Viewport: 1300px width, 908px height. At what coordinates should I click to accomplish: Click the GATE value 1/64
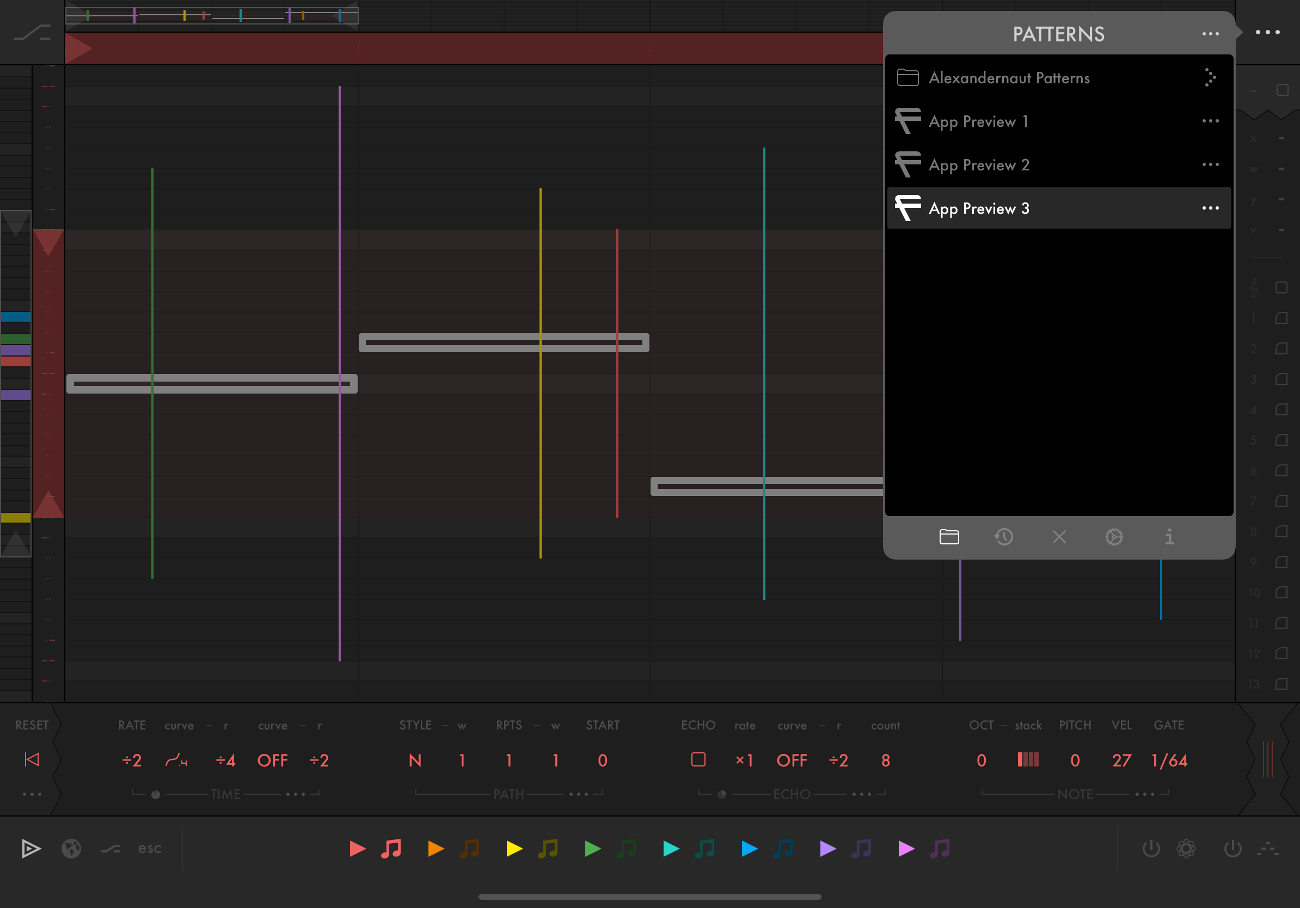coord(1169,760)
